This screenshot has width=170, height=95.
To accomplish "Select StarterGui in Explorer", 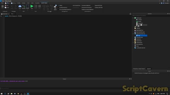I will 139,39.
